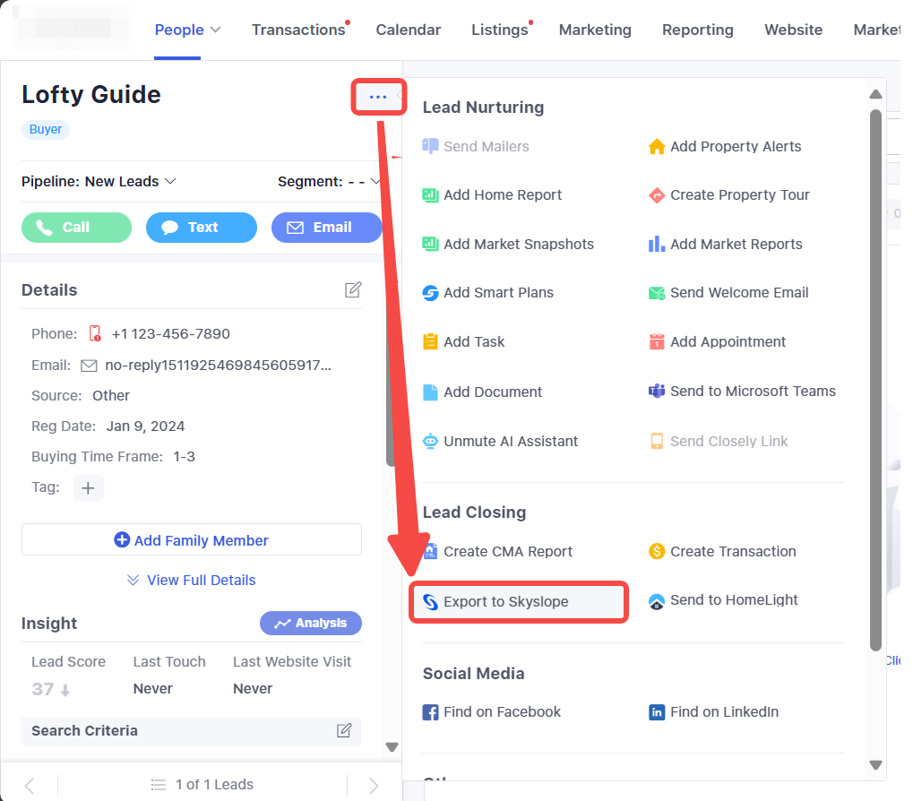
Task: Click the menu's scroll down arrow
Action: point(875,764)
